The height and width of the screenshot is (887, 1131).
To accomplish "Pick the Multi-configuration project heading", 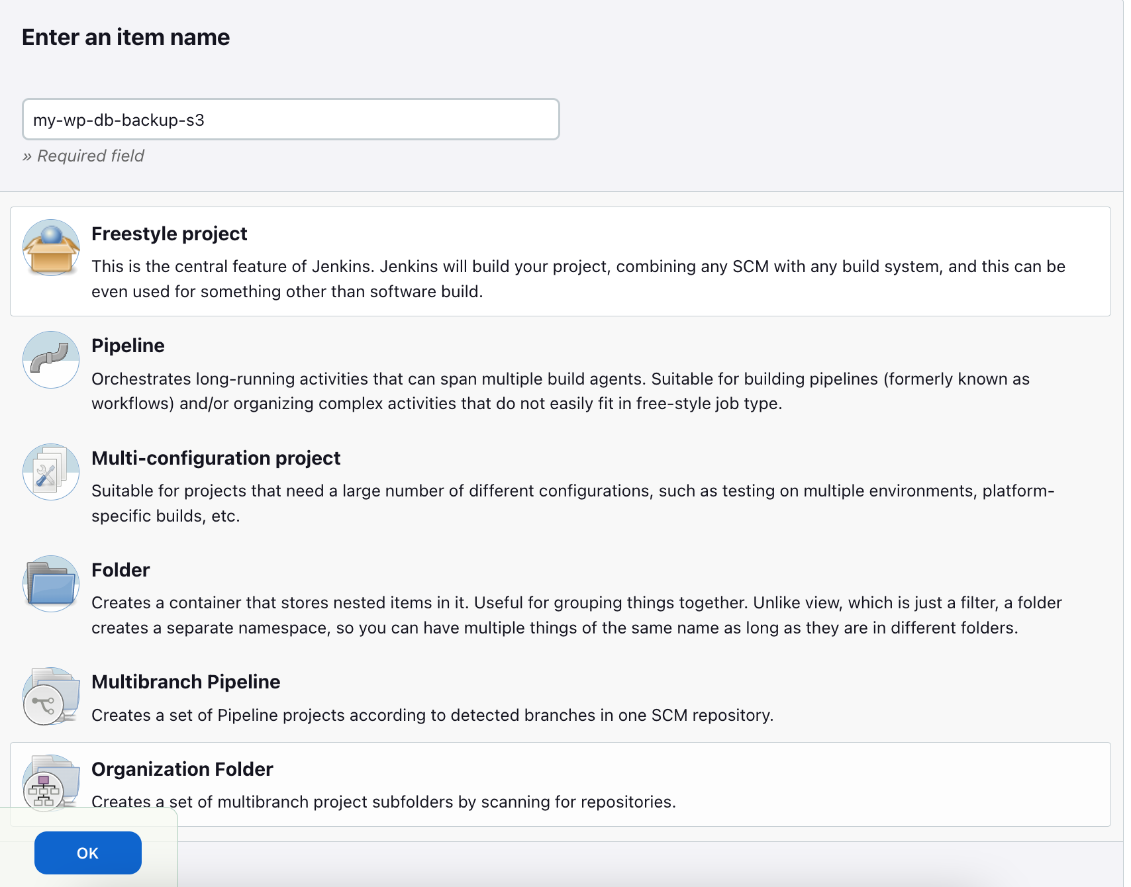I will coord(216,458).
